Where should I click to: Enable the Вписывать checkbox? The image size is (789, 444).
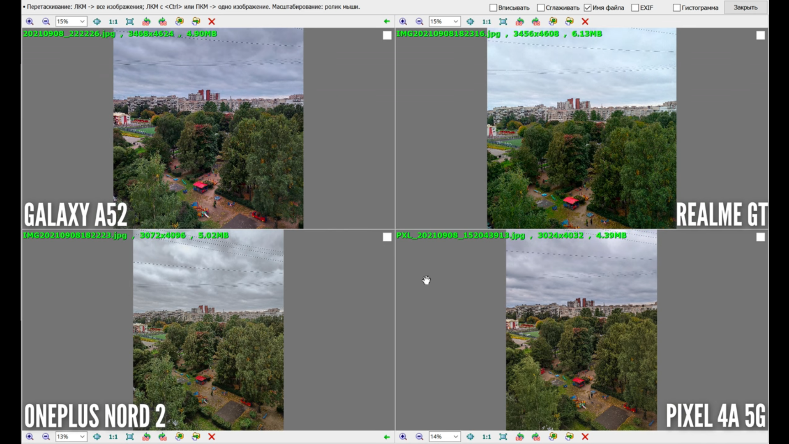point(494,8)
